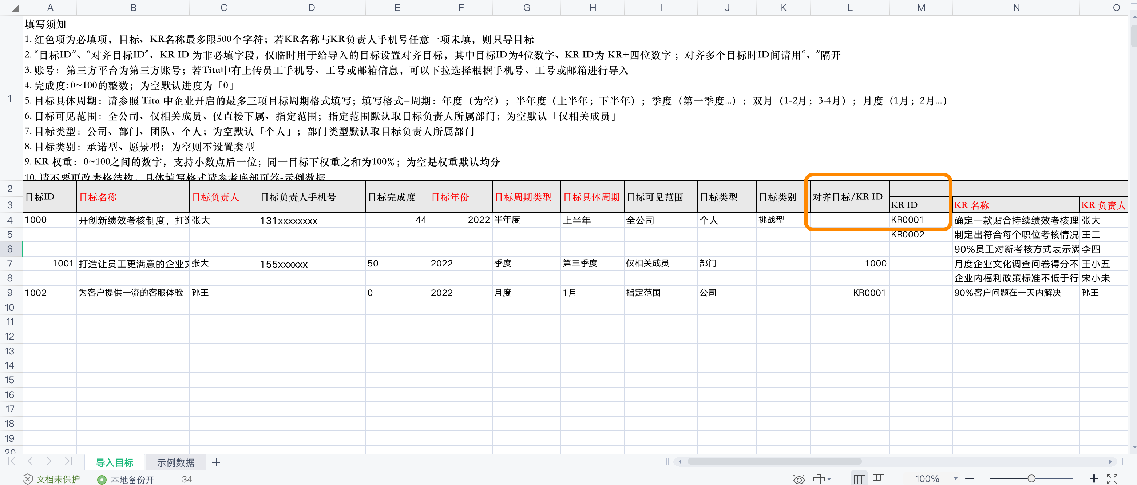Zoom in with plus button

click(x=1094, y=479)
